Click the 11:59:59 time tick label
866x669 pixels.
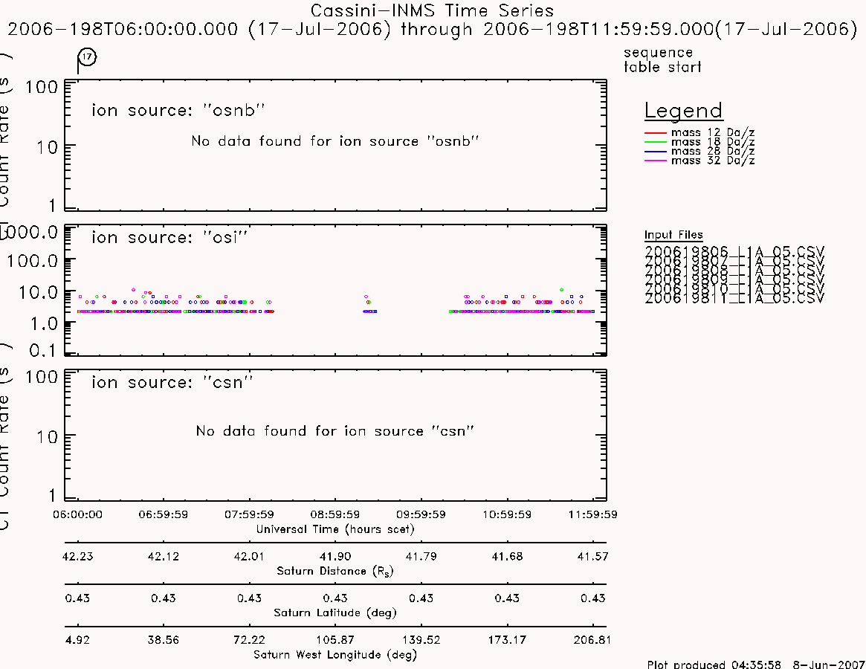[592, 514]
